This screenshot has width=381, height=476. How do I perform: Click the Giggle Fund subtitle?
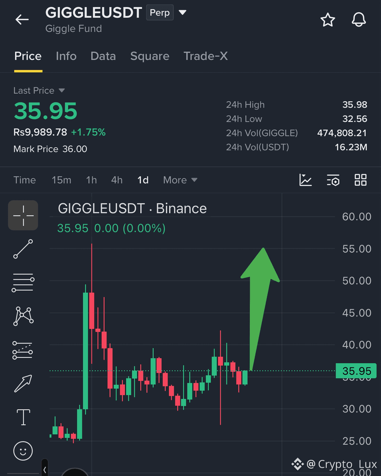[x=74, y=29]
